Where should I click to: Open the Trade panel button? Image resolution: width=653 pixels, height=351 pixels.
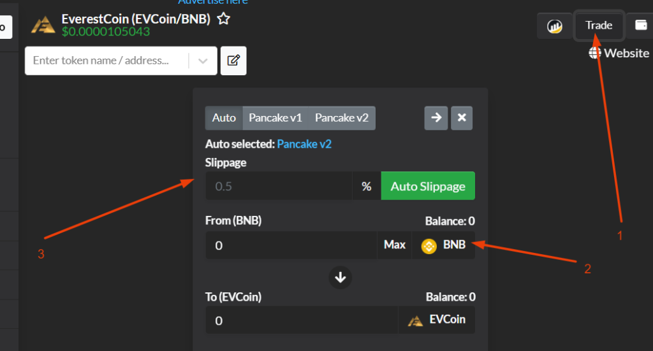click(598, 25)
